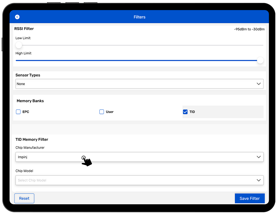This screenshot has height=214, width=277.
Task: Click the Filters page title
Action: 139,17
